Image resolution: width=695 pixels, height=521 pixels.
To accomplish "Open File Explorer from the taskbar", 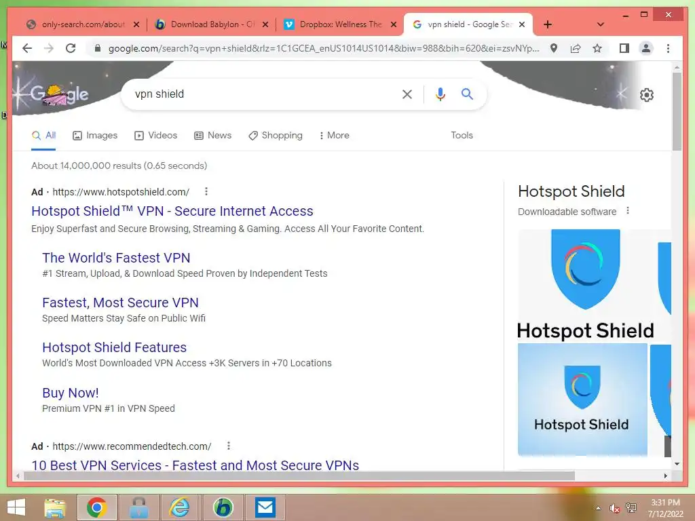I will click(55, 507).
